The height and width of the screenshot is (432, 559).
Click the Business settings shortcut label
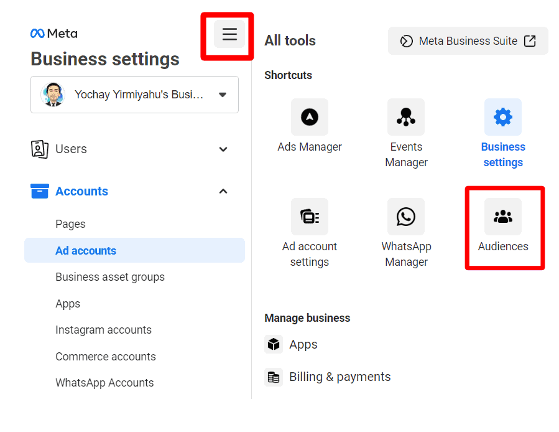503,154
